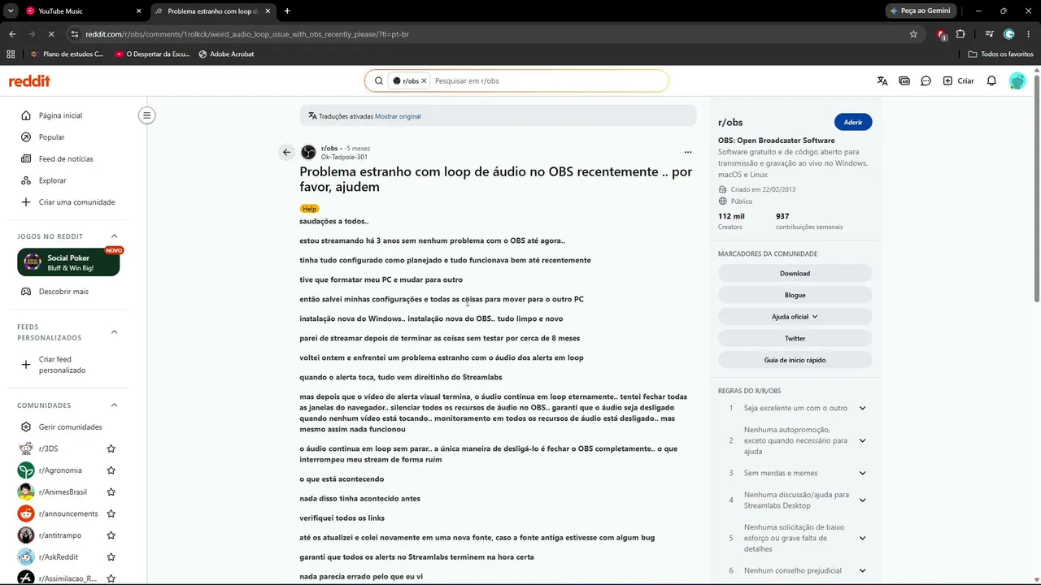Open the Blogue community bookmark

(x=795, y=295)
